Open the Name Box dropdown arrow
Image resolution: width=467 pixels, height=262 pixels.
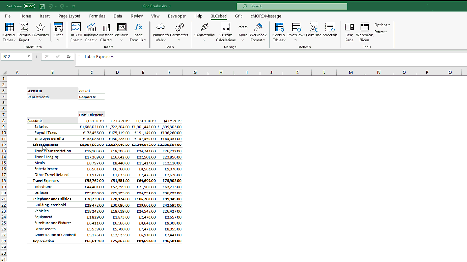tap(29, 56)
